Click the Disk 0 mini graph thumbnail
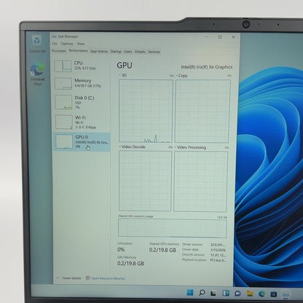This screenshot has width=303, height=303. (63, 102)
